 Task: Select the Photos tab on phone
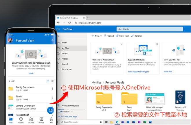click(41, 120)
